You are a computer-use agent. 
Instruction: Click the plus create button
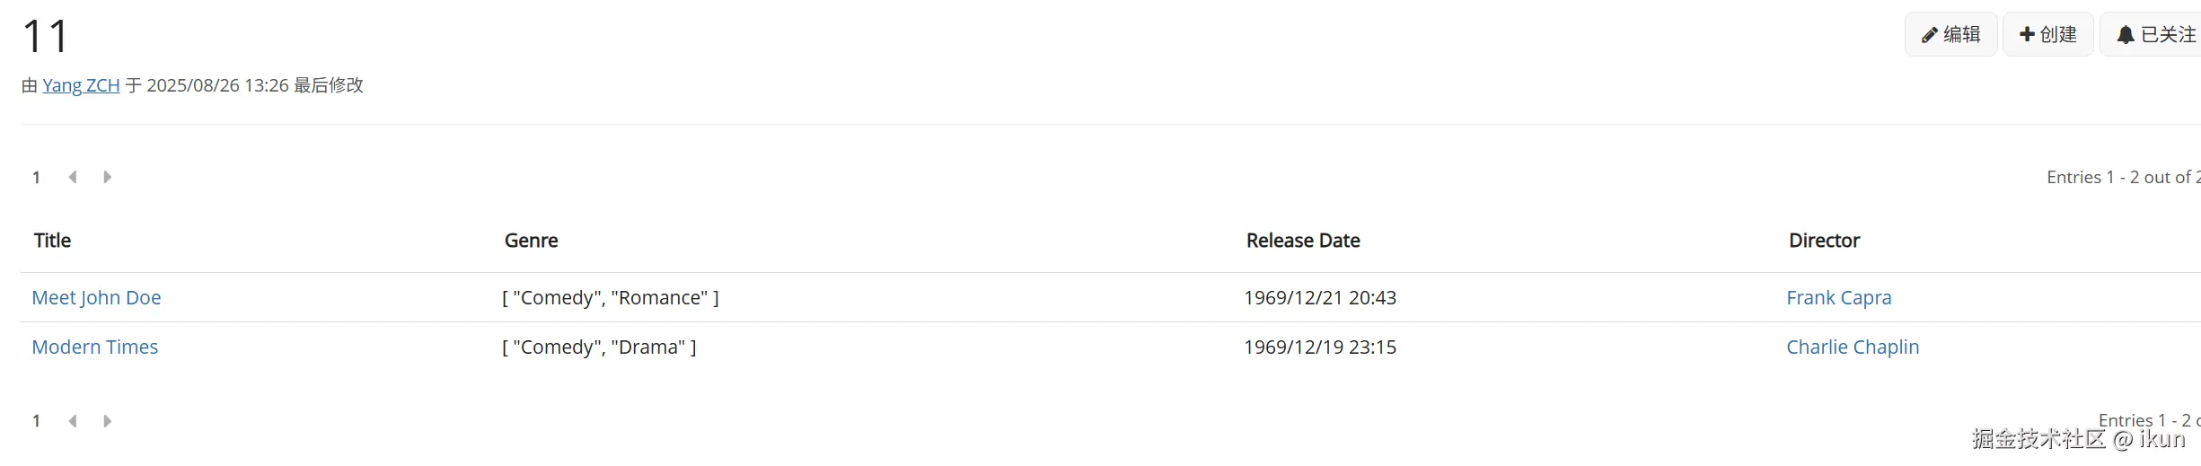(2047, 35)
